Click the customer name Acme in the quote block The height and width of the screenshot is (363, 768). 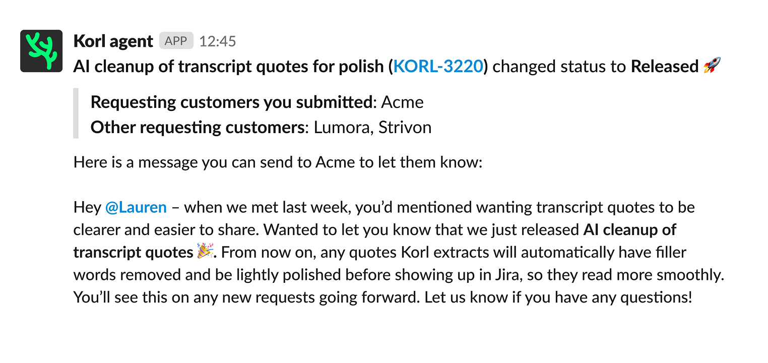click(402, 102)
